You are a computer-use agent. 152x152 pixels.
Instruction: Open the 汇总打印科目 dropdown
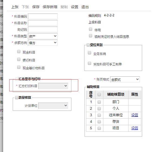(53, 86)
